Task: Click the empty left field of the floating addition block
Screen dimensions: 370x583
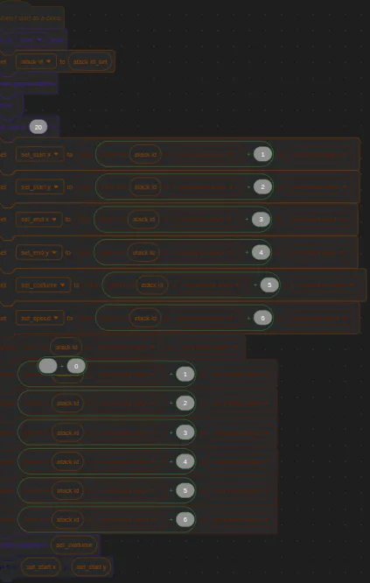Action: pos(48,366)
